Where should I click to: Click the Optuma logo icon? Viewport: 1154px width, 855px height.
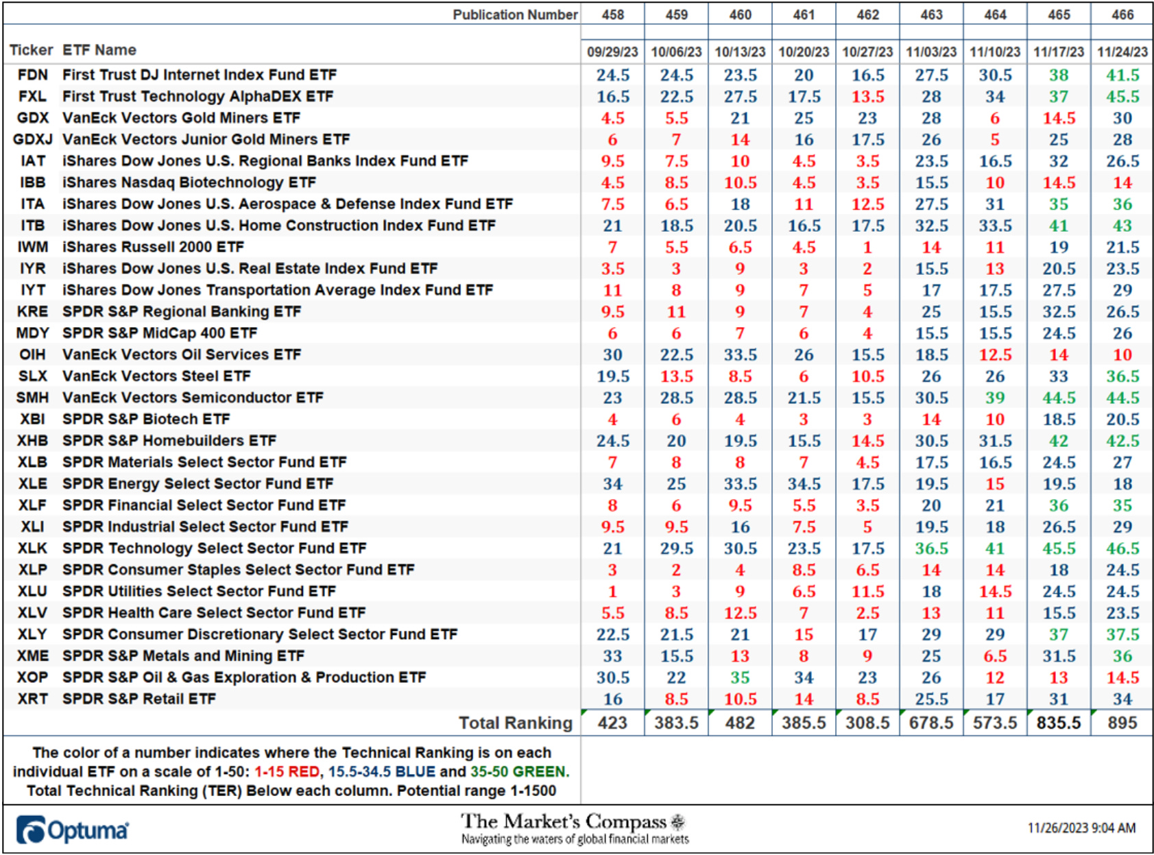tap(31, 830)
